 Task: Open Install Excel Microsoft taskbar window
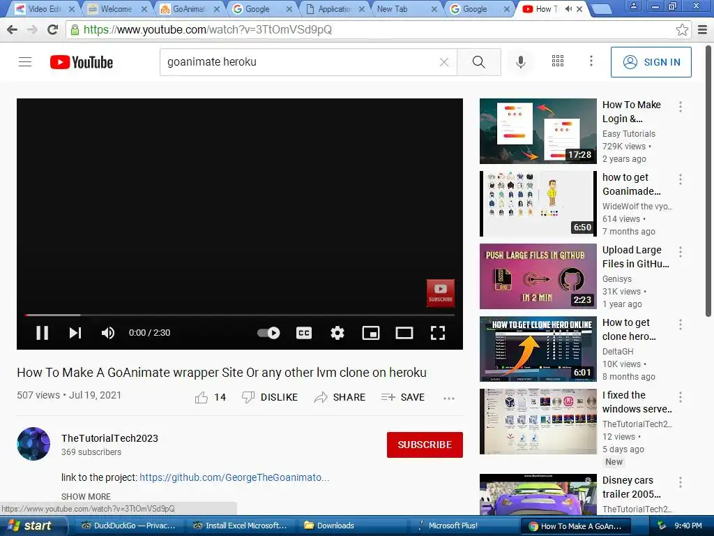click(x=241, y=526)
